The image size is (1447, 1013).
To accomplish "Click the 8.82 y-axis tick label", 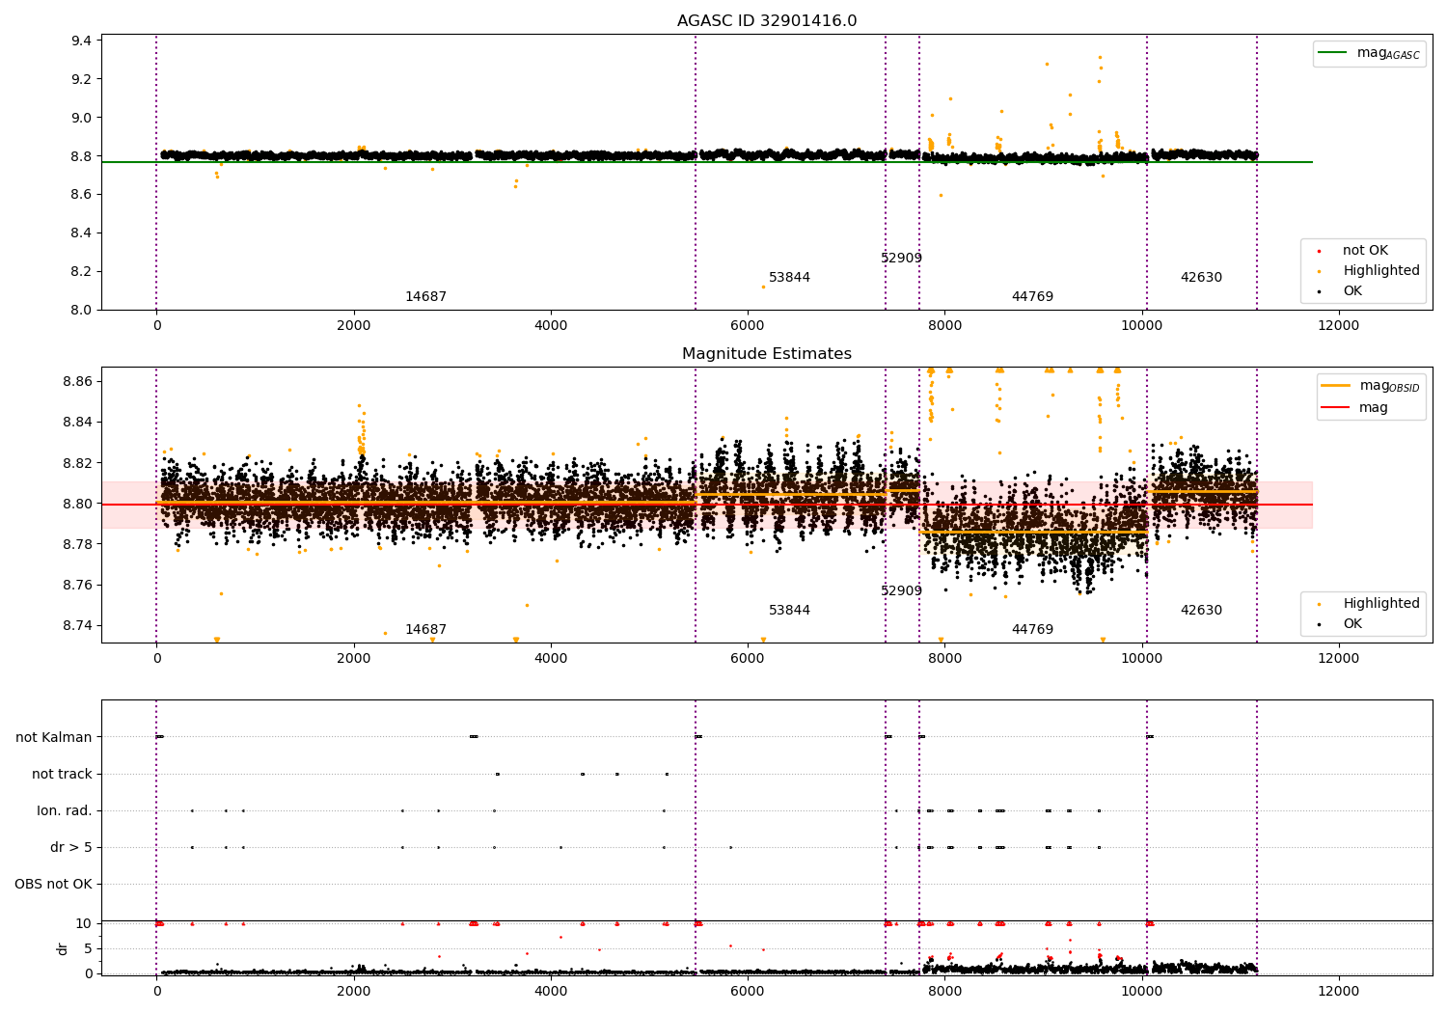I will pos(78,463).
